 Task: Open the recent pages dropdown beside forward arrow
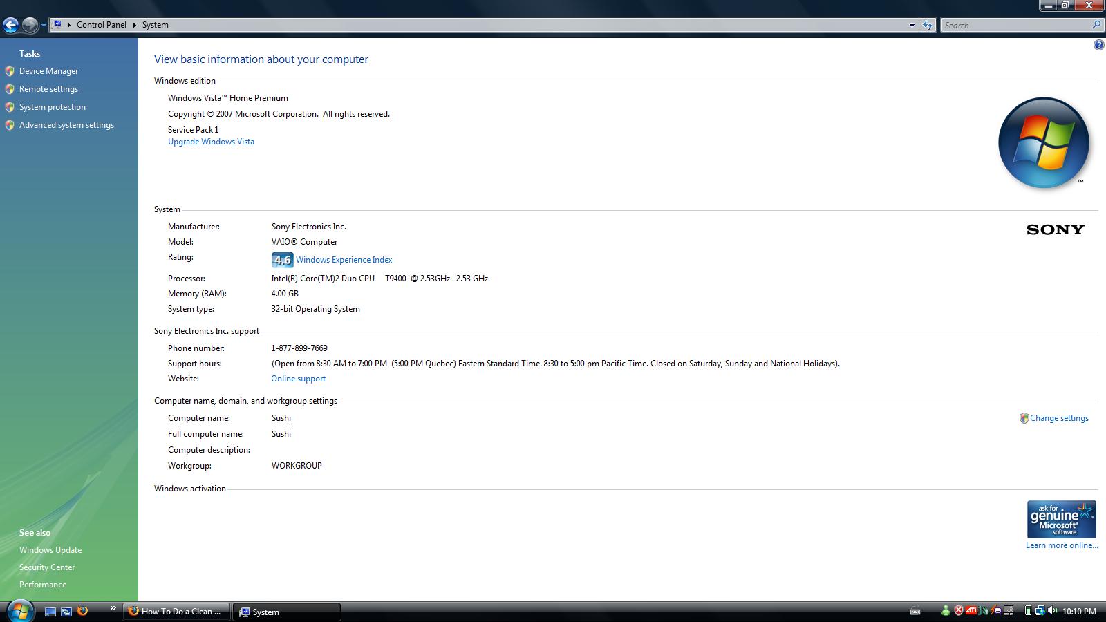click(x=44, y=26)
